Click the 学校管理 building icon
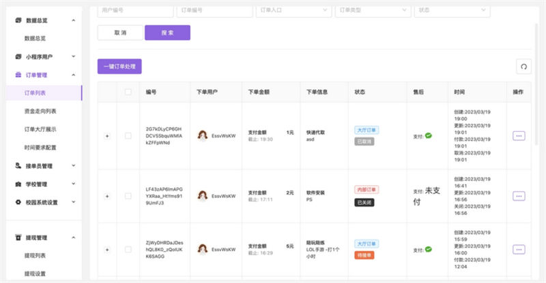This screenshot has height=283, width=546. (18, 184)
